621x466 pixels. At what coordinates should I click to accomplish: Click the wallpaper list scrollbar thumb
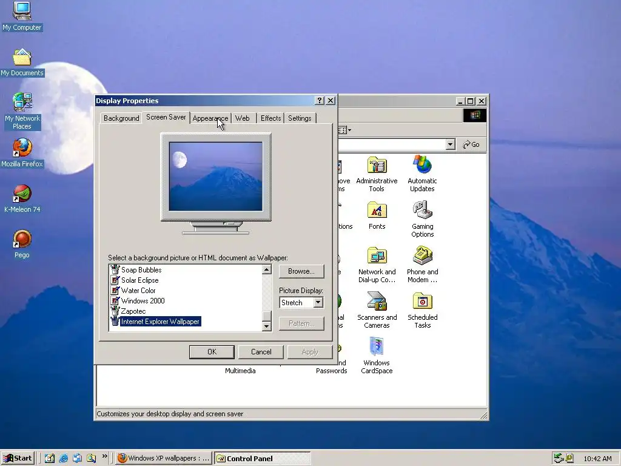tap(267, 316)
